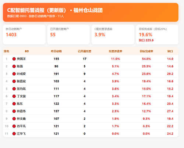Click the BD column header
This screenshot has width=184, height=148.
(x=27, y=51)
